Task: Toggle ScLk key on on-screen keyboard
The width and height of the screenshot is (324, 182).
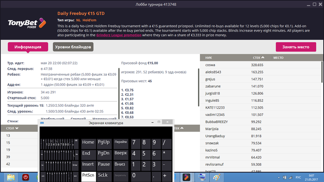Action: tap(104, 176)
